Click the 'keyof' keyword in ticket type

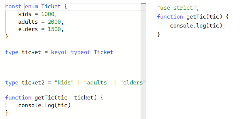[x=59, y=52]
